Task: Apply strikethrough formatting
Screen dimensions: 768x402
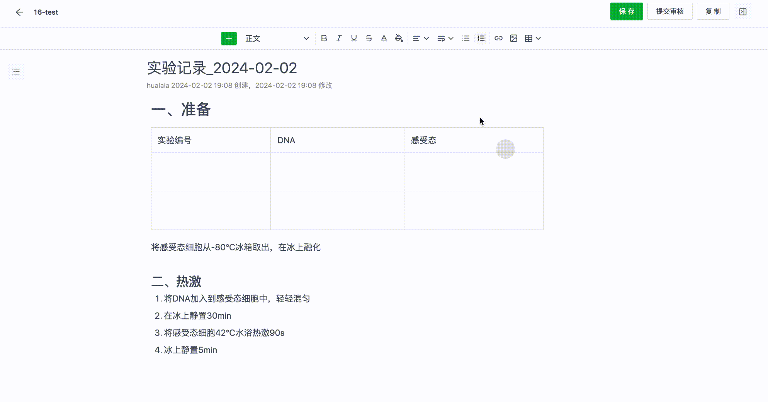Action: click(x=369, y=38)
